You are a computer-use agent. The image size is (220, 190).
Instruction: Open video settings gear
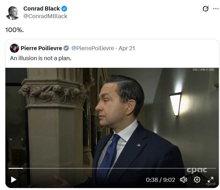coord(197,180)
